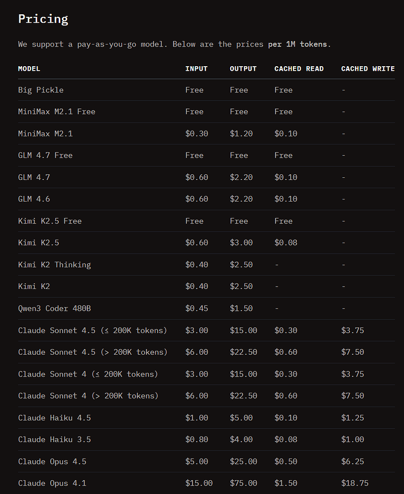The width and height of the screenshot is (404, 494).
Task: Click Claude Sonnet 4 (> 200K tokens) row name
Action: click(x=88, y=396)
